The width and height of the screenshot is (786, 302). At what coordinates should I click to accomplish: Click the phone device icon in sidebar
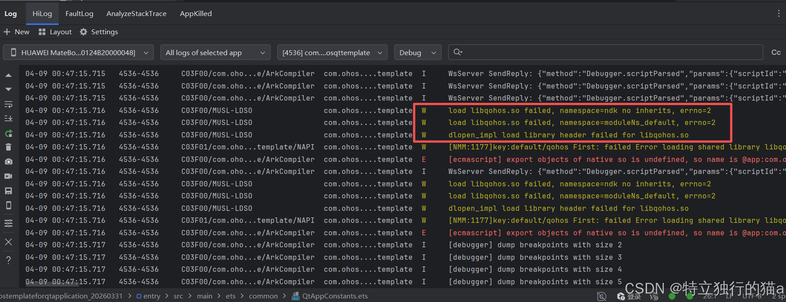tap(8, 205)
